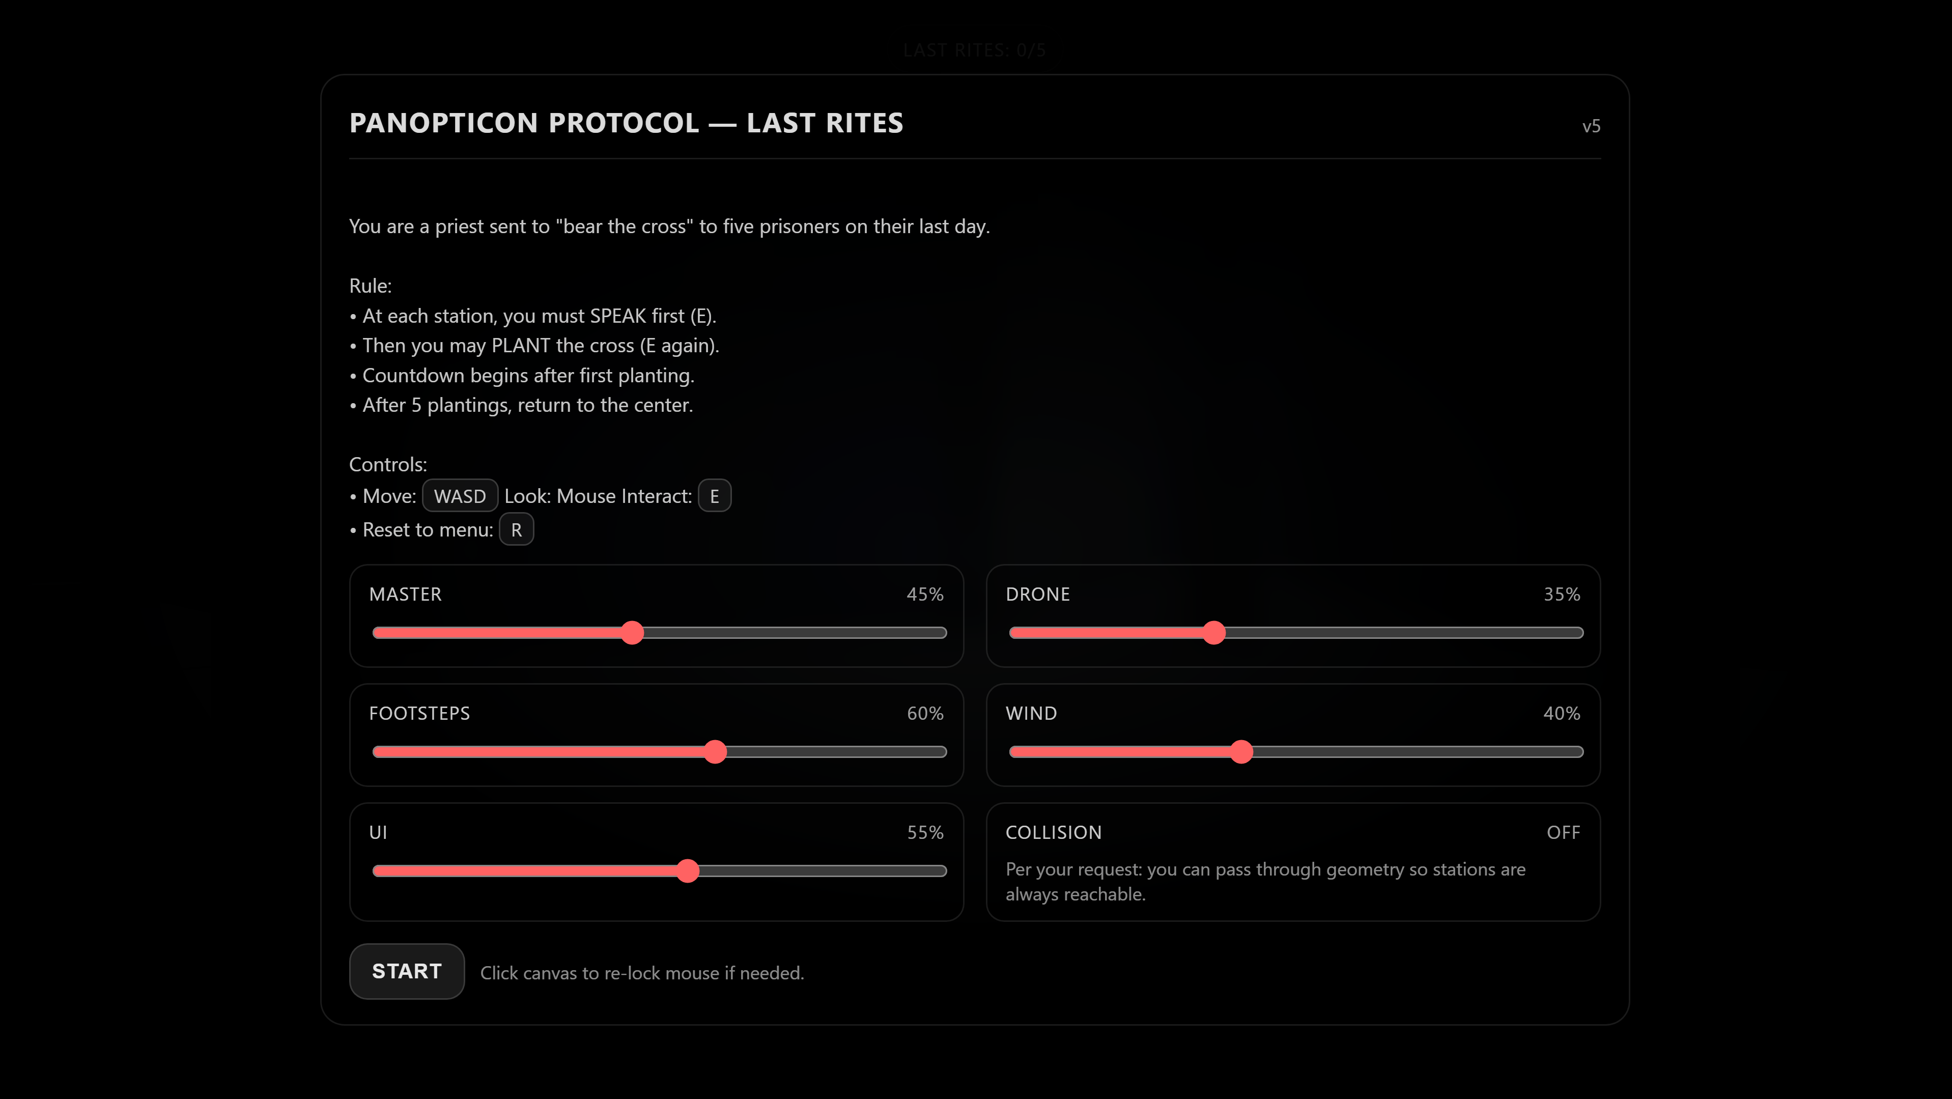Viewport: 1952px width, 1099px height.
Task: Click the E interact key badge
Action: pyautogui.click(x=714, y=496)
